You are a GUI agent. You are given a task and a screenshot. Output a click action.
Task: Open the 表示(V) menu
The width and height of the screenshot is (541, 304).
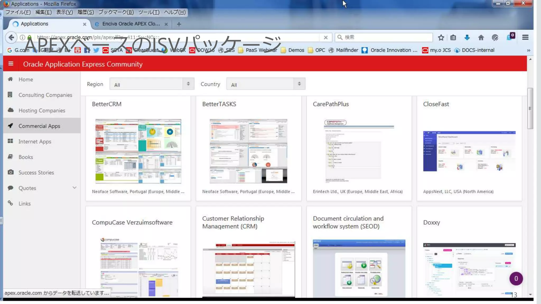(x=64, y=12)
